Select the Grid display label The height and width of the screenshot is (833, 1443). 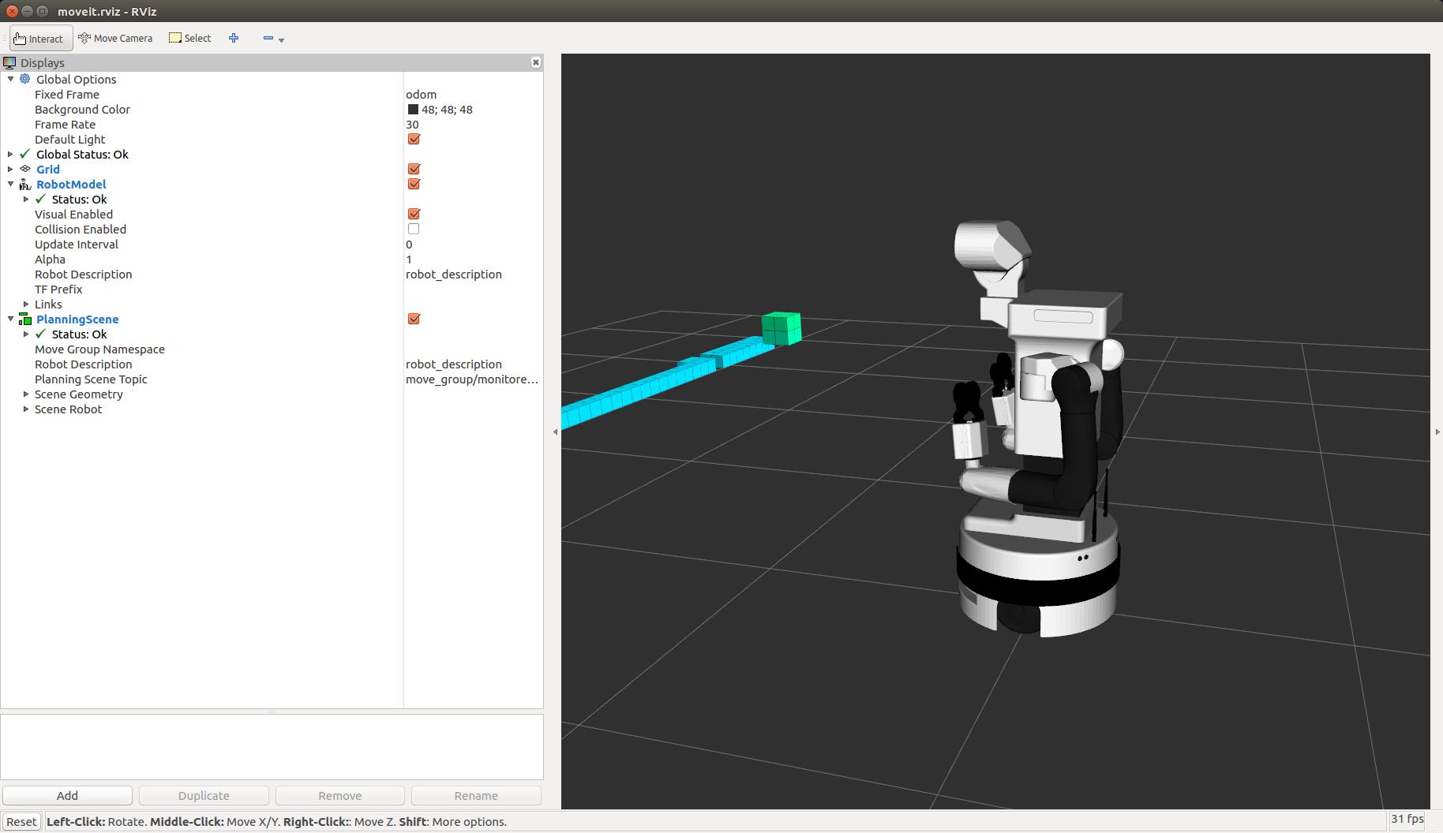48,169
